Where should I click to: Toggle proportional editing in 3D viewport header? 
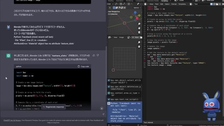click(129, 4)
